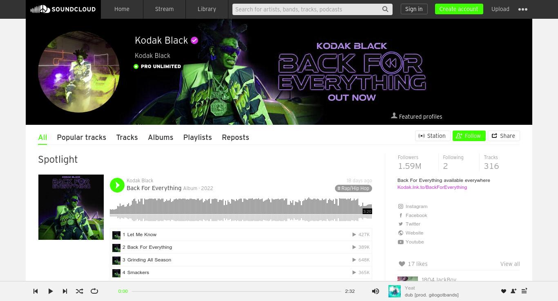Open the three-dots more menu in header
Viewport: 558px width, 301px height.
[x=523, y=9]
